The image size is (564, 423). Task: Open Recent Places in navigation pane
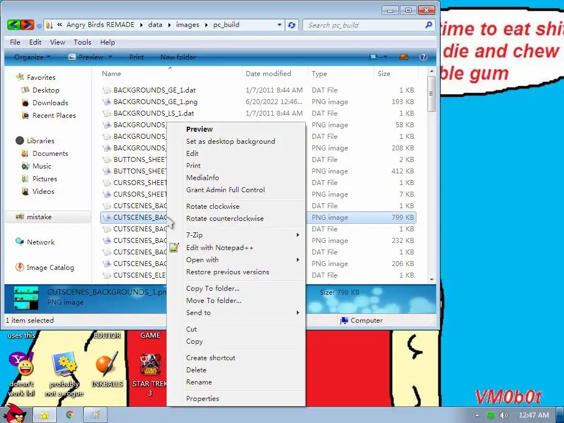(54, 116)
